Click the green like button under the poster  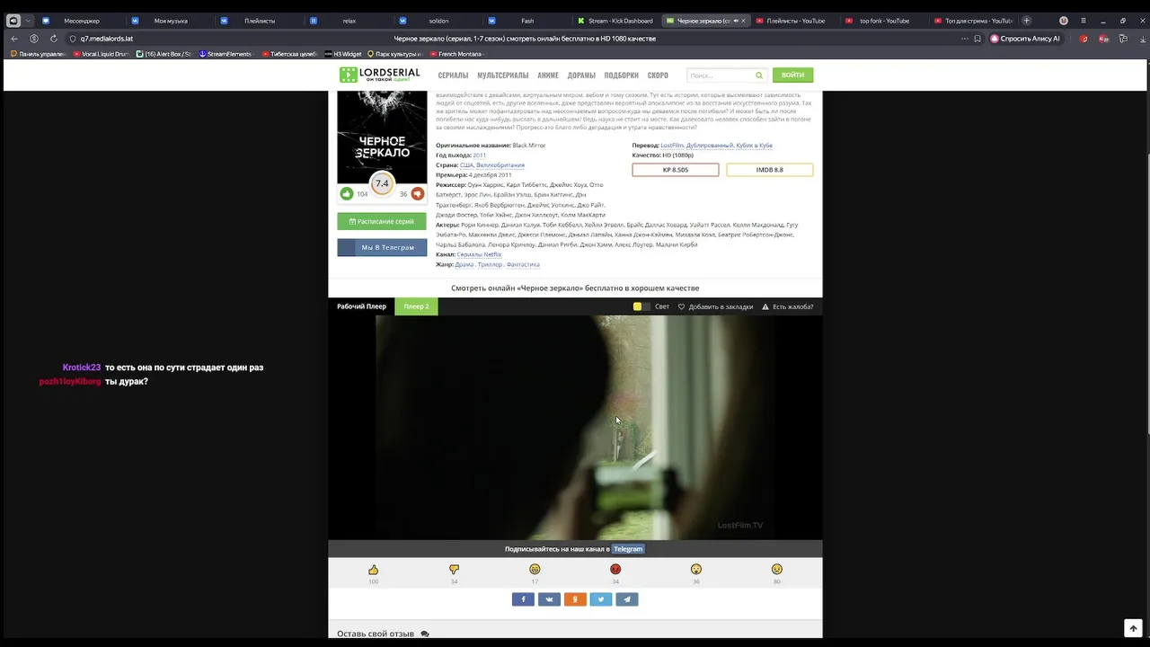coord(347,193)
